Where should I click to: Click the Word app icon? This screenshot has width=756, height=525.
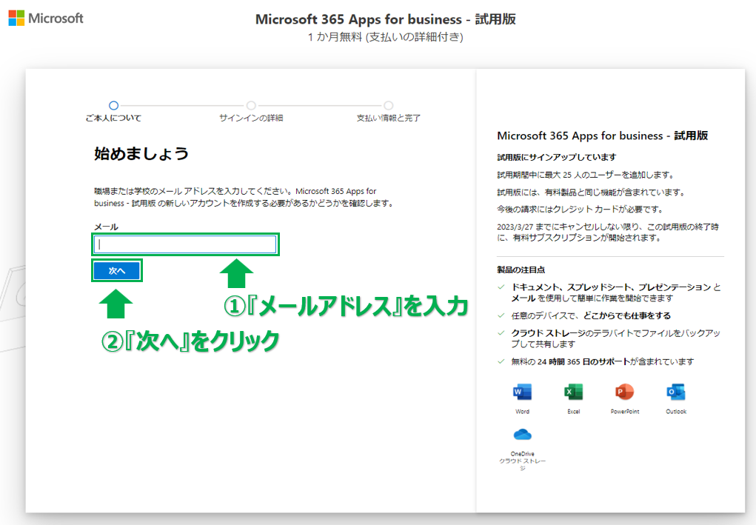(x=522, y=392)
